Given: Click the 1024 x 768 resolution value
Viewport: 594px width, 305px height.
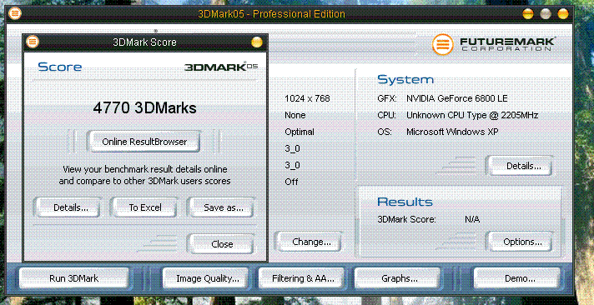Looking at the screenshot, I should 307,98.
